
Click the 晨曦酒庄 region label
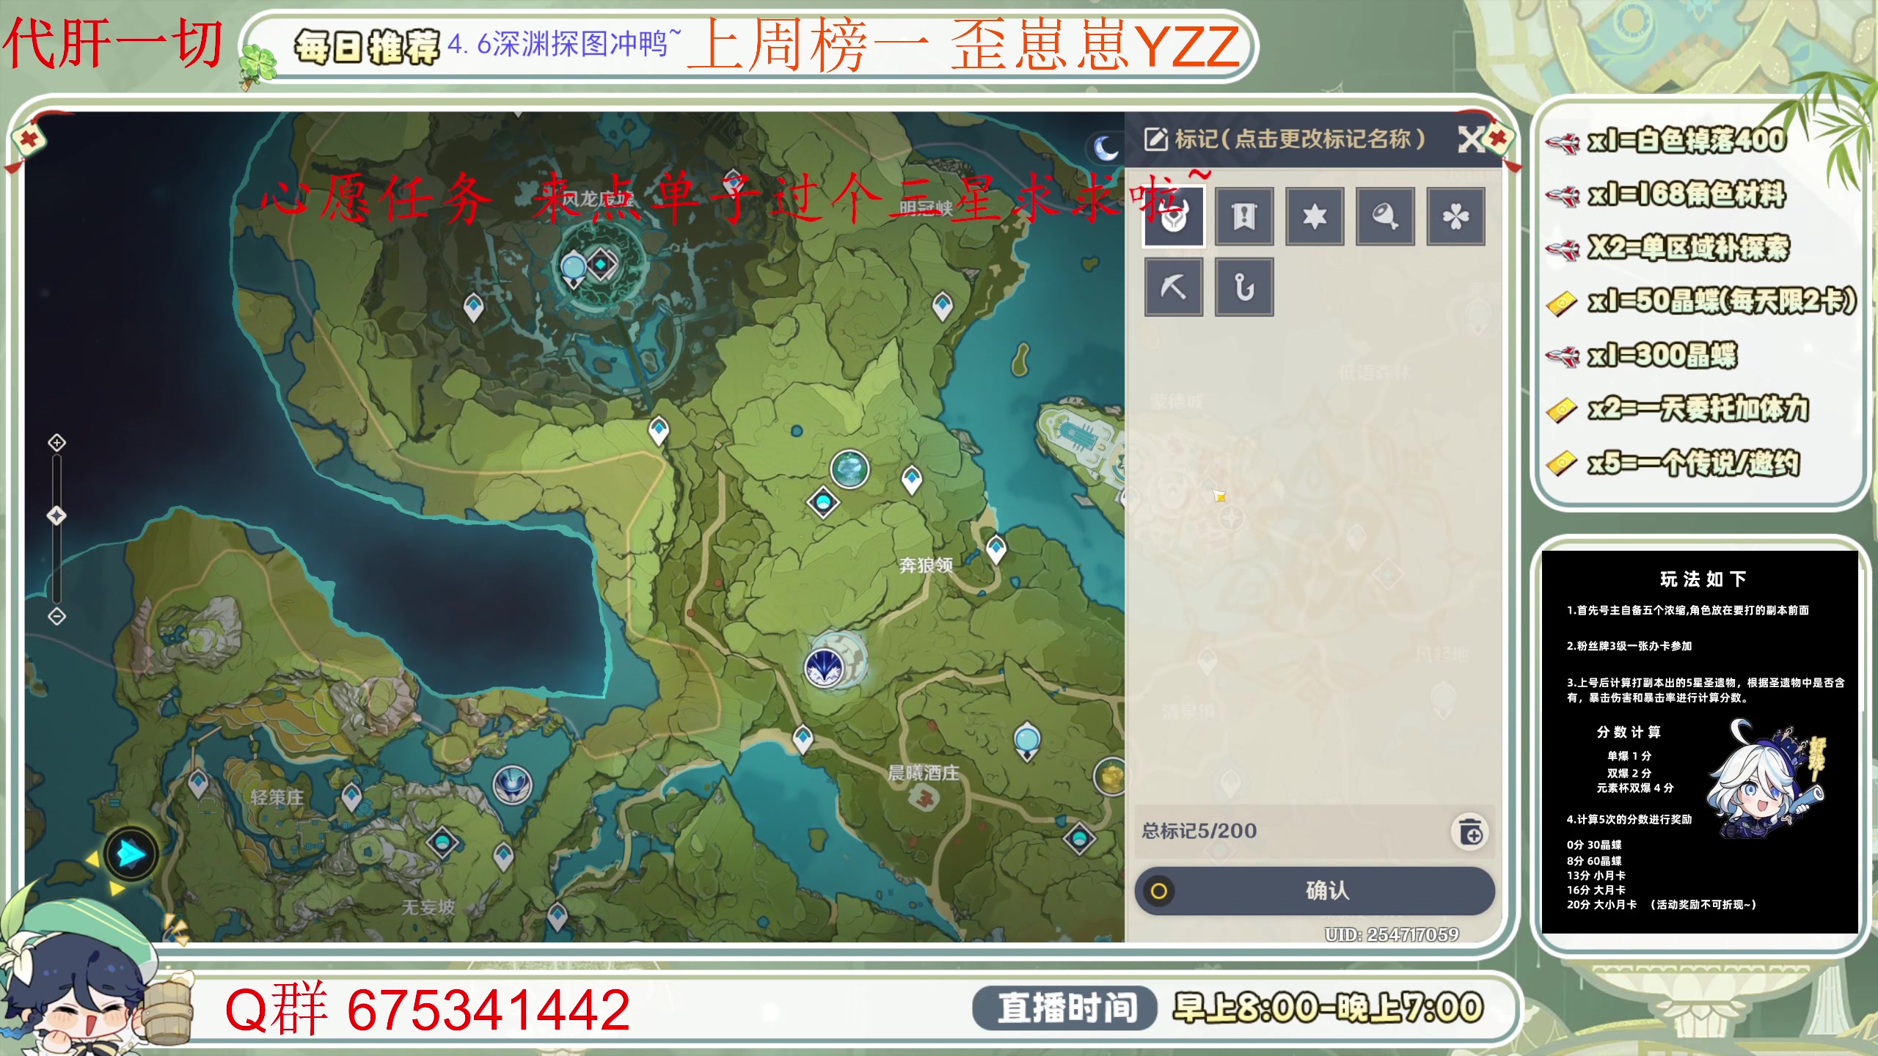(x=923, y=773)
